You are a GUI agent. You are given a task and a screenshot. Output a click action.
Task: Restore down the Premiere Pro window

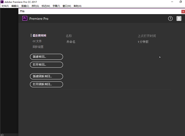click(180, 2)
